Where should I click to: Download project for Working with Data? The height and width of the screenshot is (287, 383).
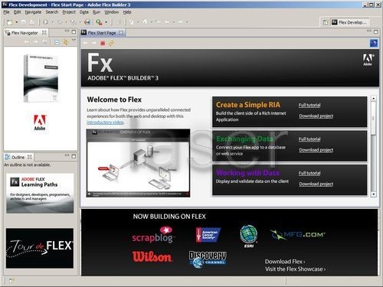(x=316, y=184)
